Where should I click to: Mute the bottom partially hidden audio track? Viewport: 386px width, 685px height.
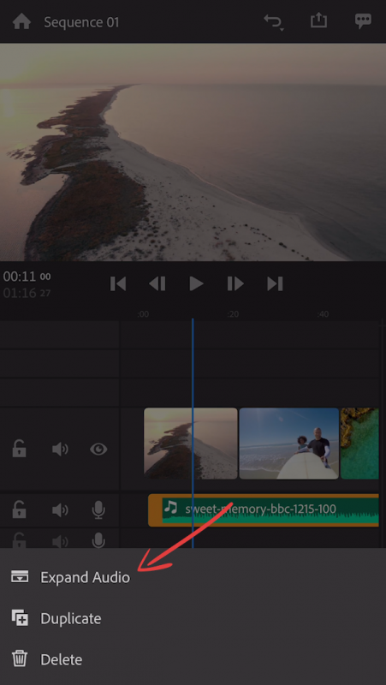click(60, 542)
